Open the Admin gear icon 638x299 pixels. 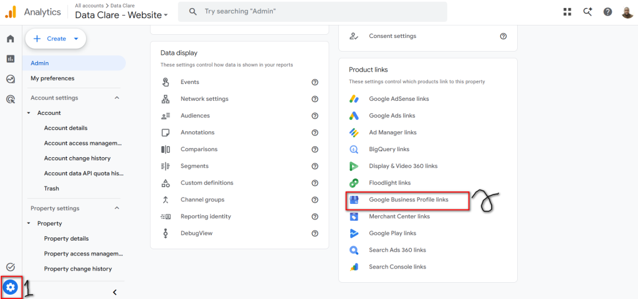pos(11,288)
